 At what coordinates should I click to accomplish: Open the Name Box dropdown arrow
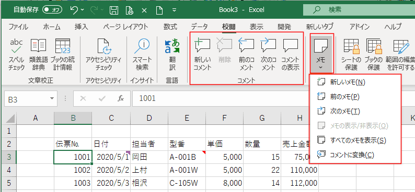tap(52, 99)
